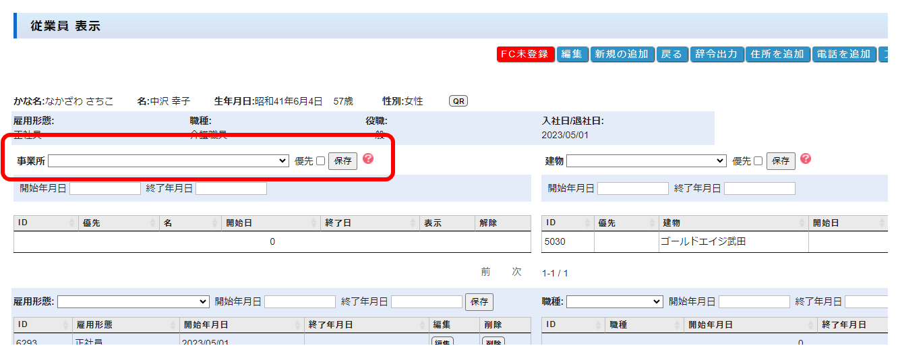Focus the 事業所 開始年月日 input field
This screenshot has width=898, height=352.
tap(105, 189)
